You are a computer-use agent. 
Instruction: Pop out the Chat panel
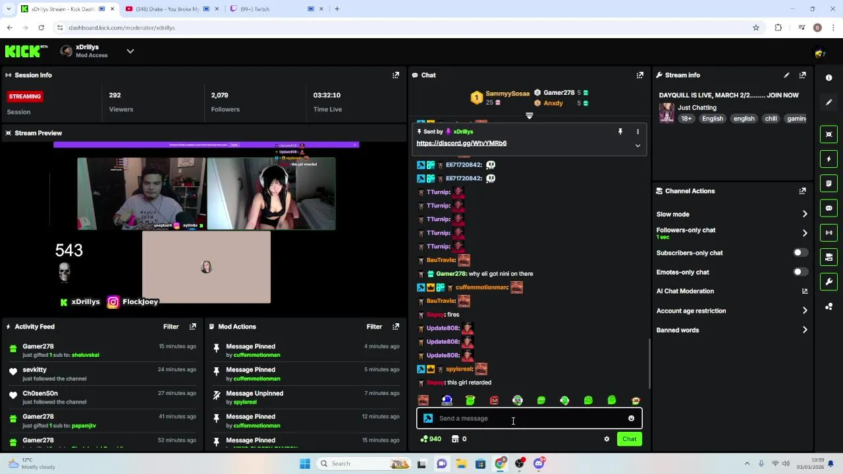point(639,75)
